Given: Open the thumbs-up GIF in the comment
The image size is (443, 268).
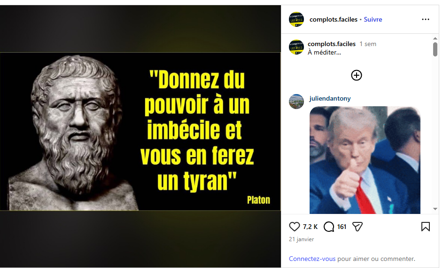Looking at the screenshot, I should (x=365, y=160).
